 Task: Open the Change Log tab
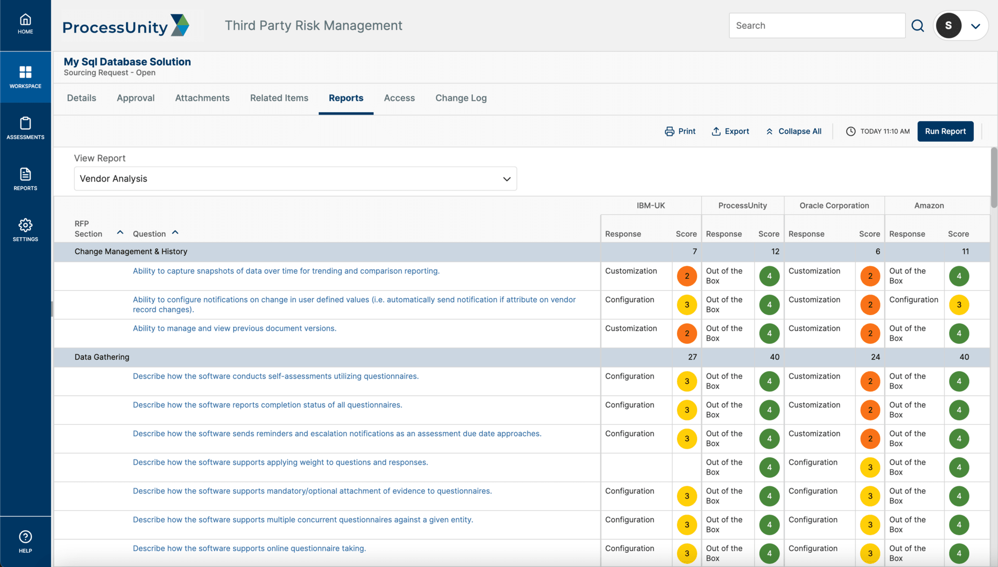pos(461,98)
